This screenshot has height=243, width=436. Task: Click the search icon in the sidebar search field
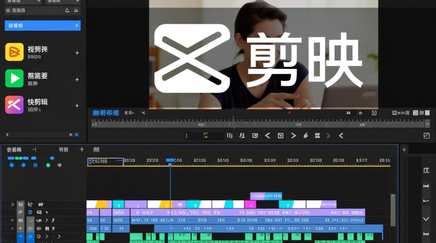pyautogui.click(x=67, y=10)
